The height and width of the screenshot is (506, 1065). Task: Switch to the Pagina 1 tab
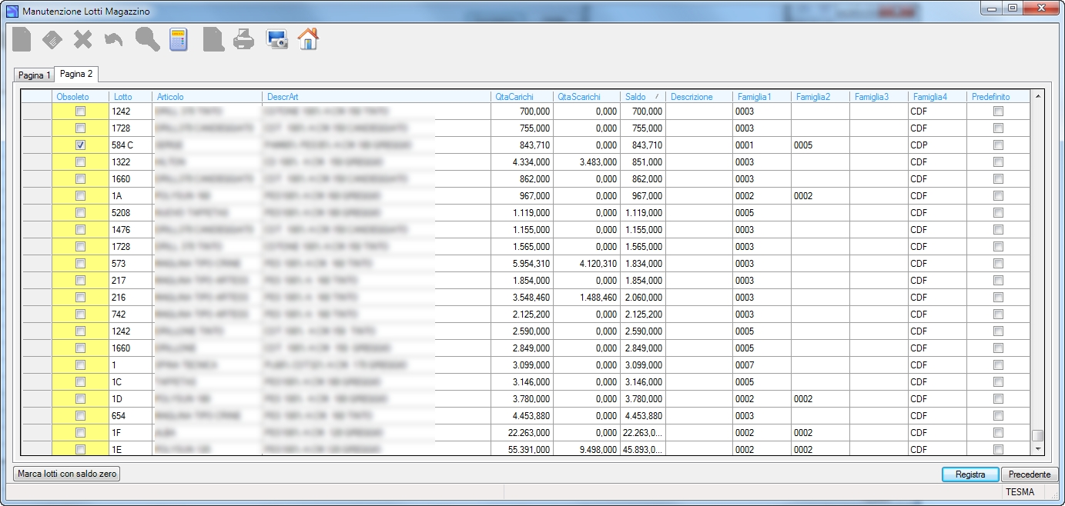(35, 75)
